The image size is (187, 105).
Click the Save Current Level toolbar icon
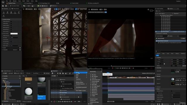pyautogui.click(x=3, y=6)
